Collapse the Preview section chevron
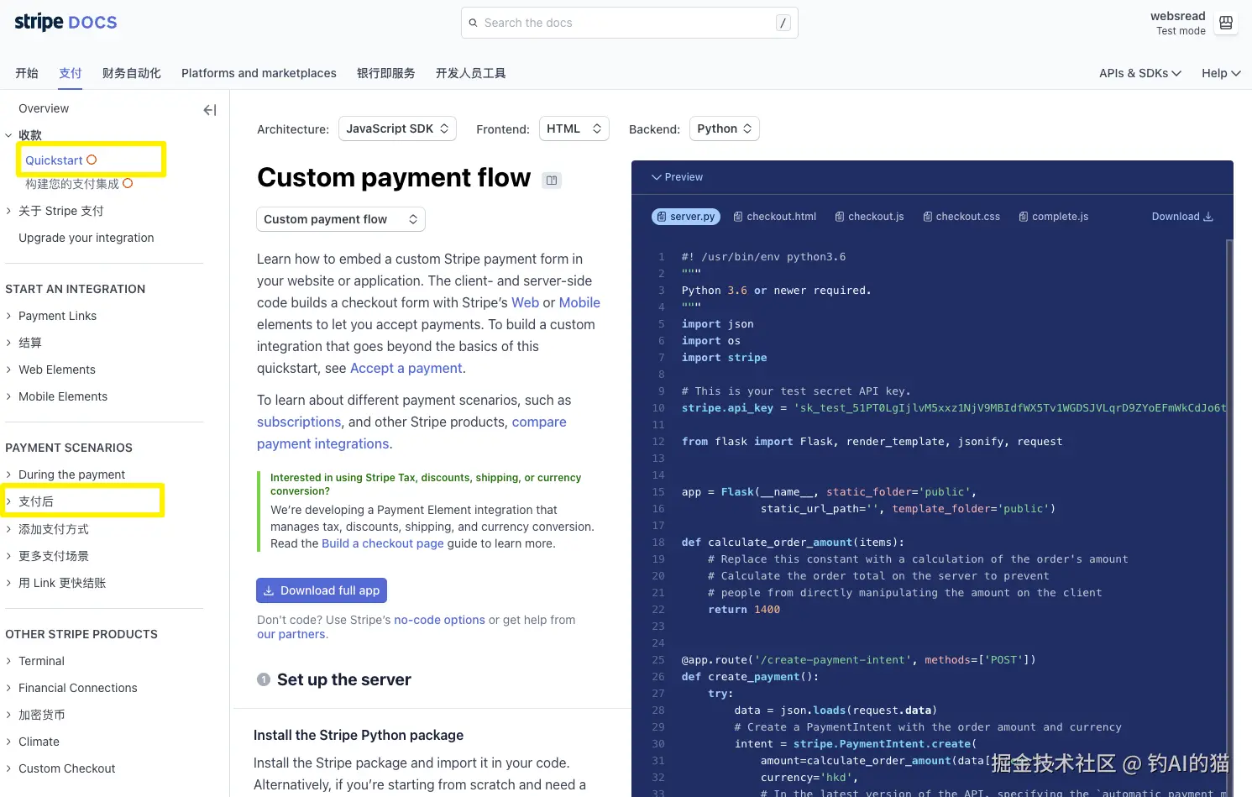This screenshot has height=797, width=1252. pos(657,177)
